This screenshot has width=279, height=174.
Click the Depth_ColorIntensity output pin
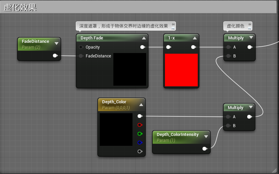205,149
